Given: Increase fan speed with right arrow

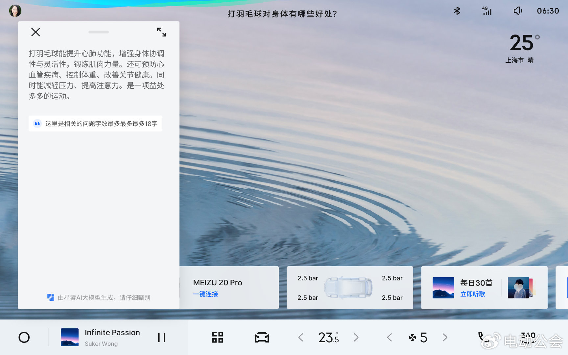Looking at the screenshot, I should click(445, 337).
